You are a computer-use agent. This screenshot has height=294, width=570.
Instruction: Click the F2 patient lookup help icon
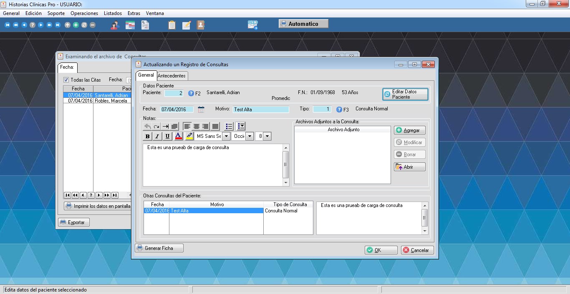click(x=191, y=93)
